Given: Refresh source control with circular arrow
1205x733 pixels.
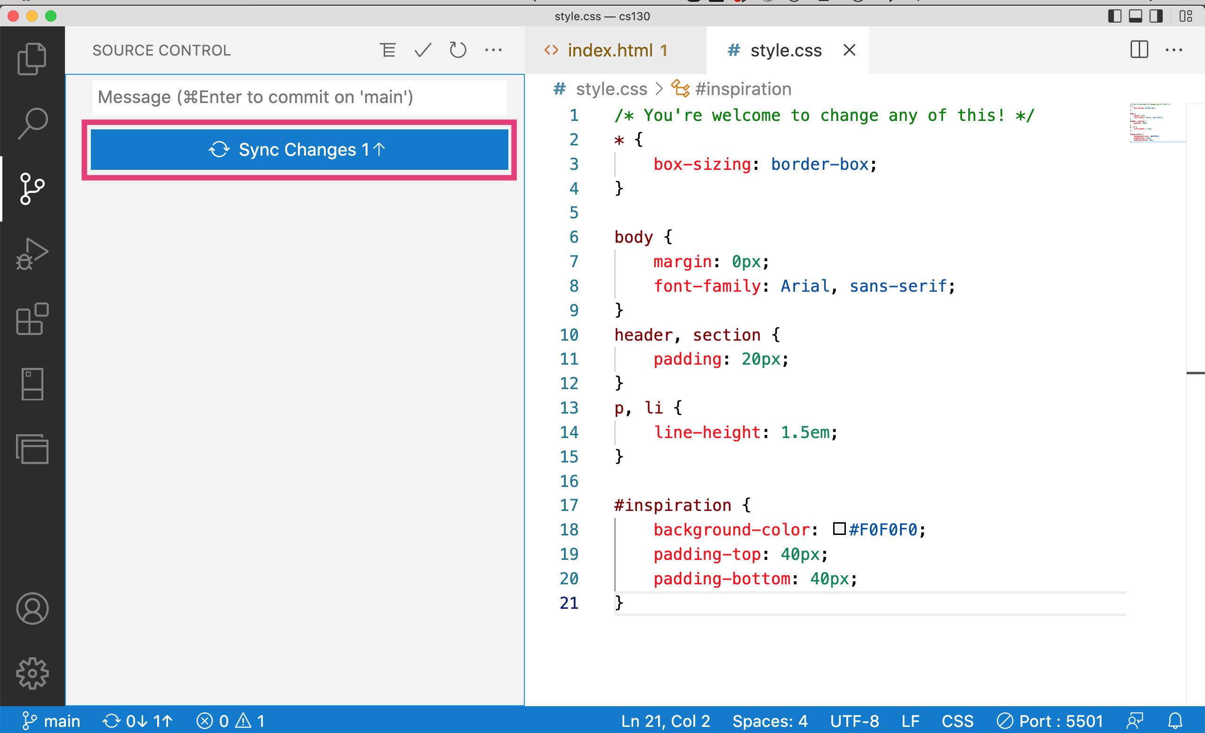Looking at the screenshot, I should [x=458, y=50].
